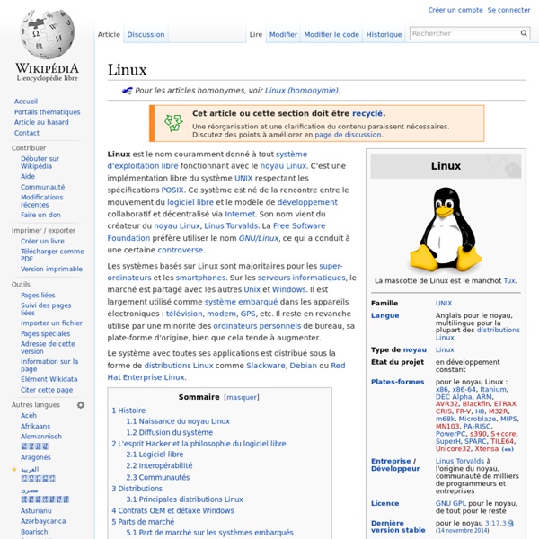Click x86-64 platform link
Screen dimensions: 539x539
tap(464, 389)
